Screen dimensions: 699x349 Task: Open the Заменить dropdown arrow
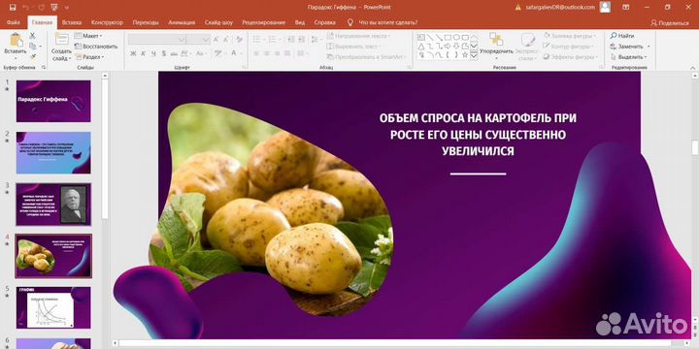pos(649,47)
